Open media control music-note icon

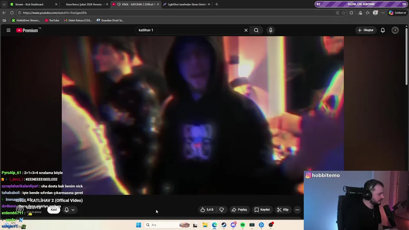pos(360,13)
